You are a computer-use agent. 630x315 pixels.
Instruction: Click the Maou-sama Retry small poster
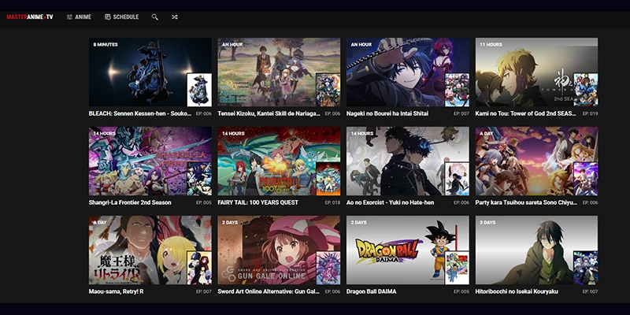click(199, 268)
